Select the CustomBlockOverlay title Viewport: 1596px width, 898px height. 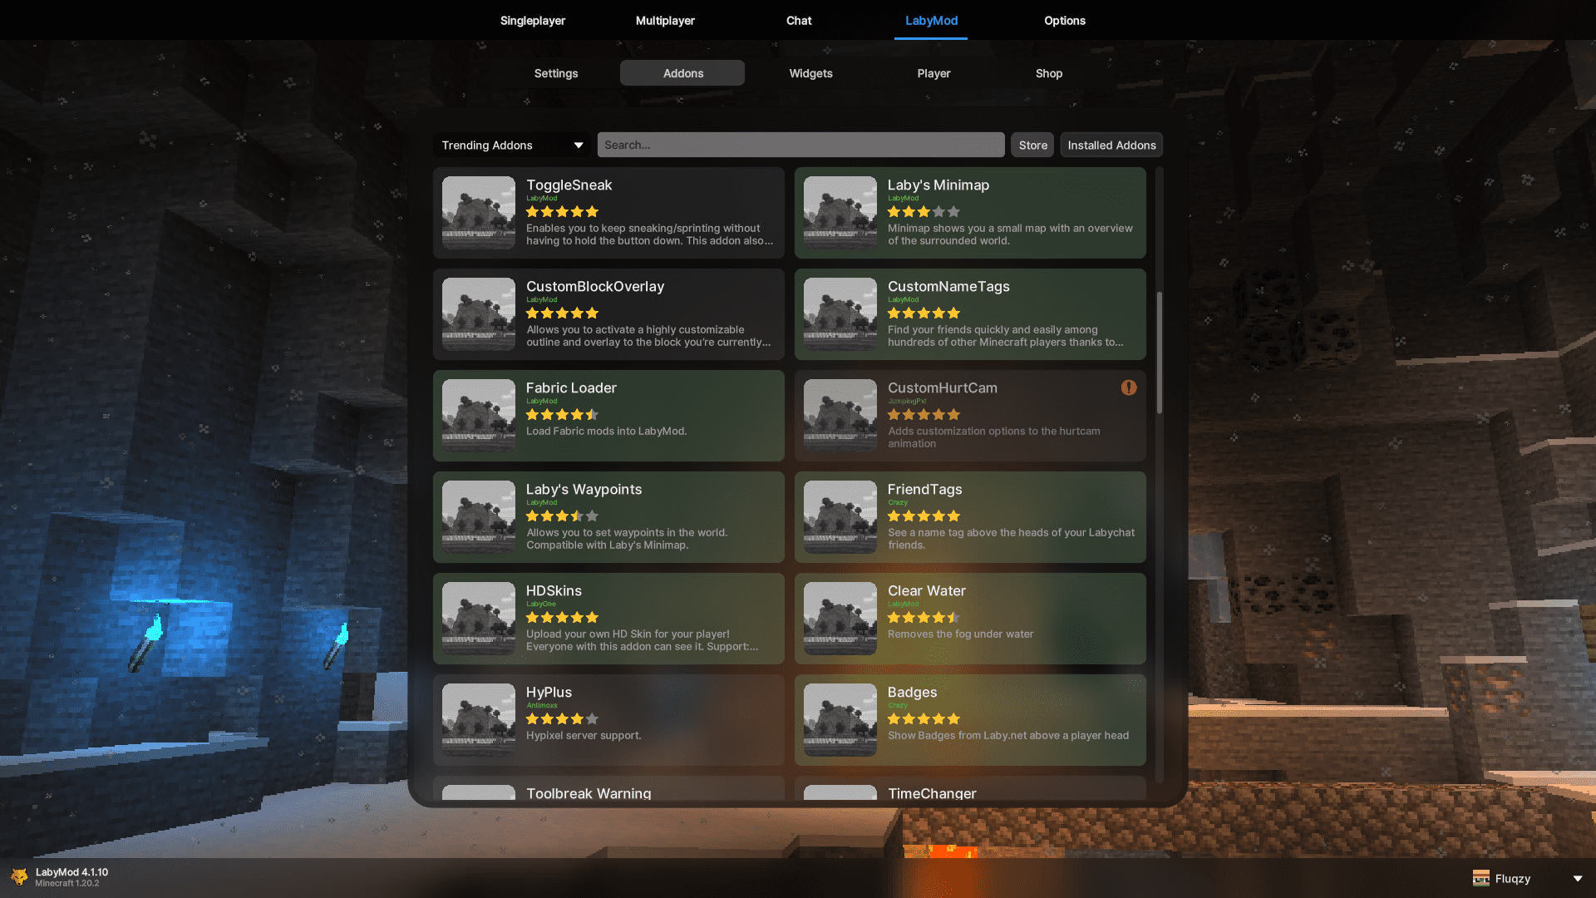[x=595, y=286]
